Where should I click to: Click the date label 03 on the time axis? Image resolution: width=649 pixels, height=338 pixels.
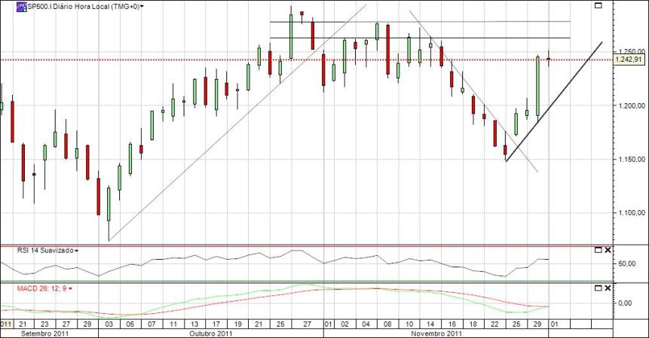pos(109,324)
